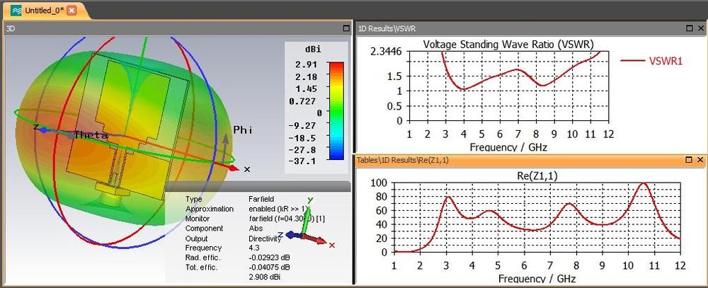Close the Untitled_0 project tab
The height and width of the screenshot is (288, 708).
(x=72, y=9)
